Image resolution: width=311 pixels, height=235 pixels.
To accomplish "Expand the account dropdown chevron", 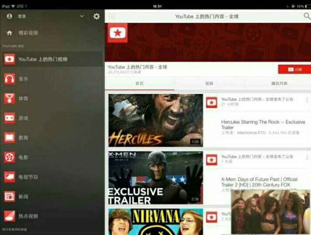I will [82, 16].
